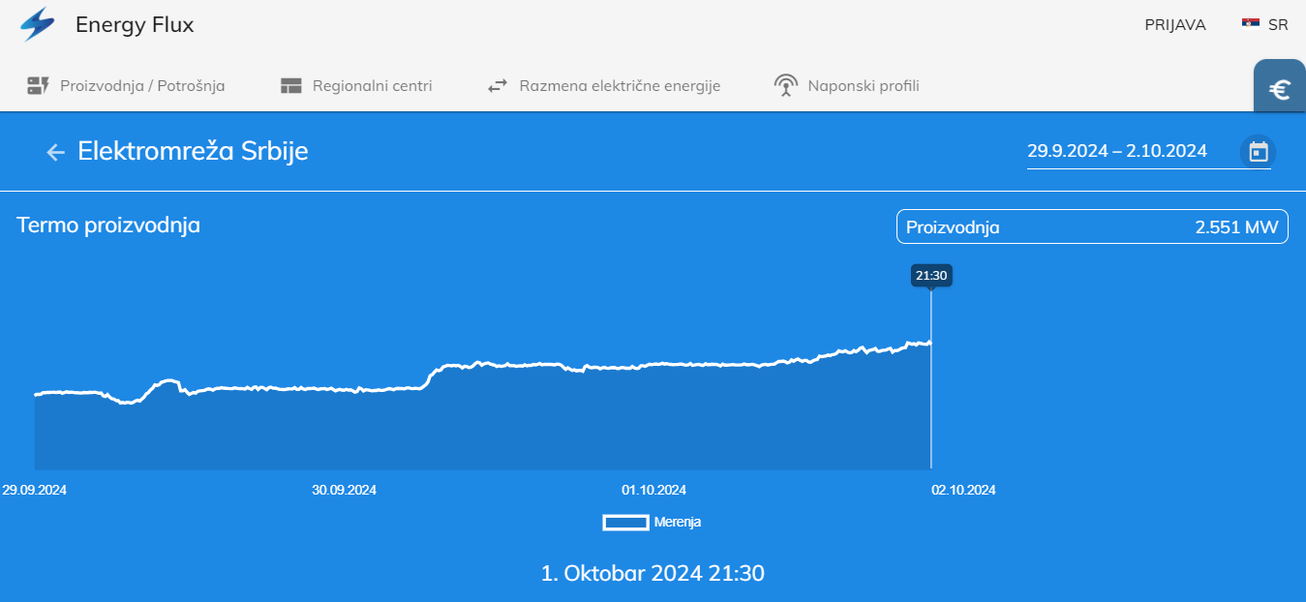Click the Serbian flag icon
1306x602 pixels.
pyautogui.click(x=1251, y=24)
